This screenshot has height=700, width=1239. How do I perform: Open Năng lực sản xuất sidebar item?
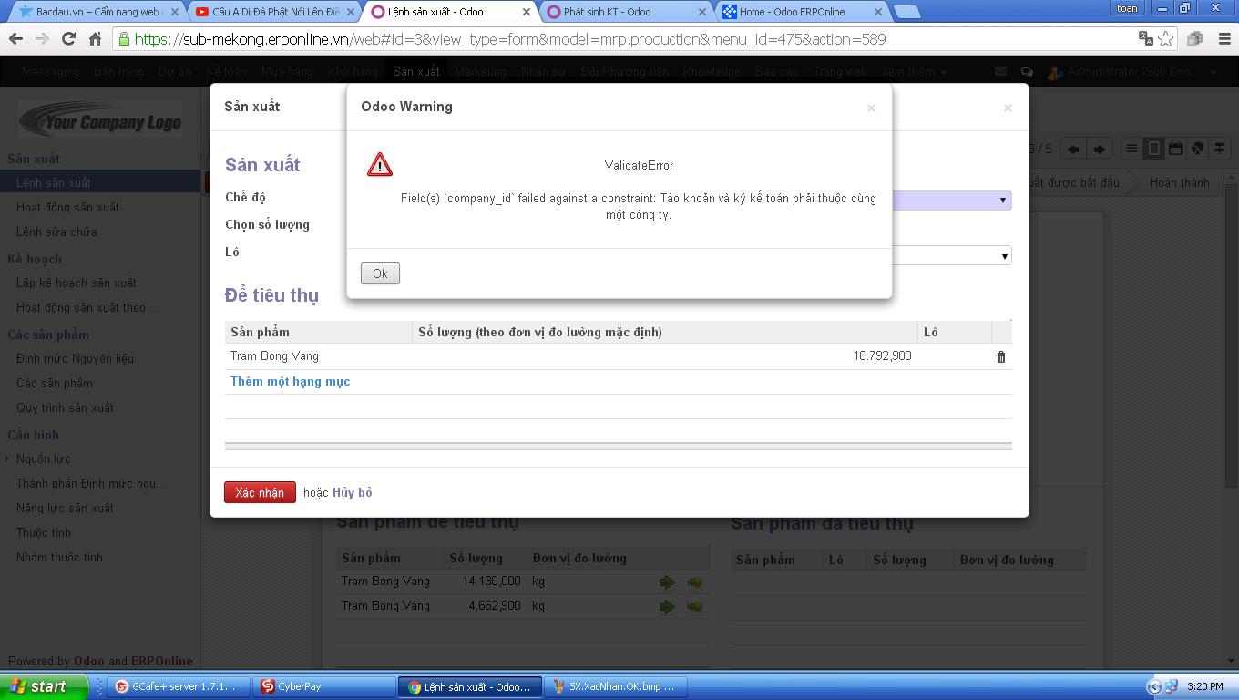click(x=65, y=508)
